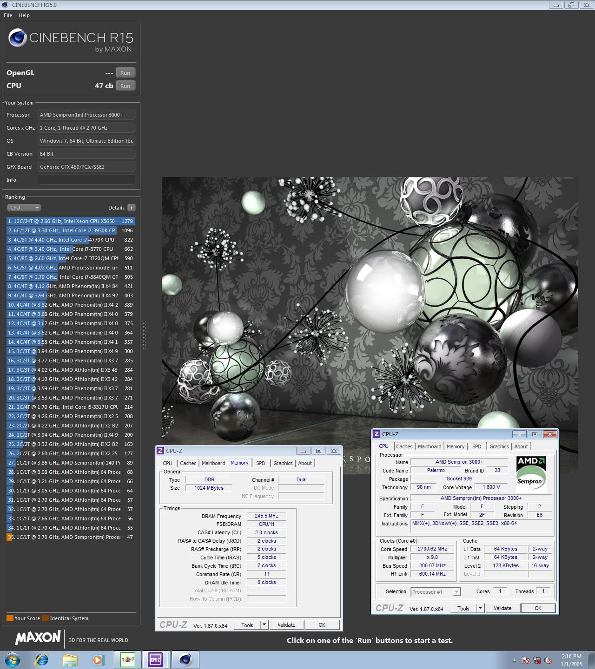Click the DRAM Frequency 245.5 MHz value
This screenshot has height=669, width=595.
point(266,516)
